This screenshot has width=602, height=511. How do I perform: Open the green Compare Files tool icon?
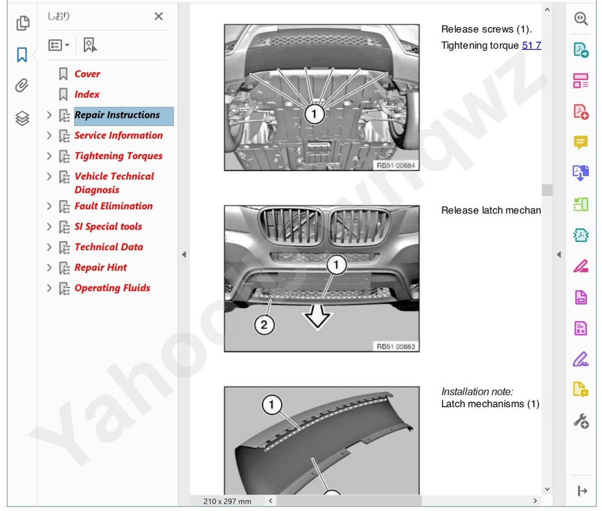pos(581,204)
